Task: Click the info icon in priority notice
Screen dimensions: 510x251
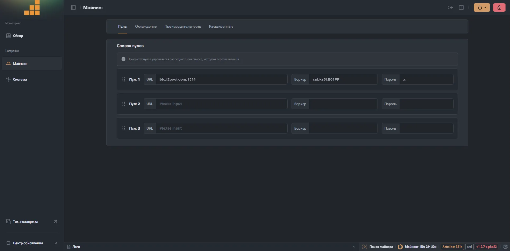Action: [123, 59]
